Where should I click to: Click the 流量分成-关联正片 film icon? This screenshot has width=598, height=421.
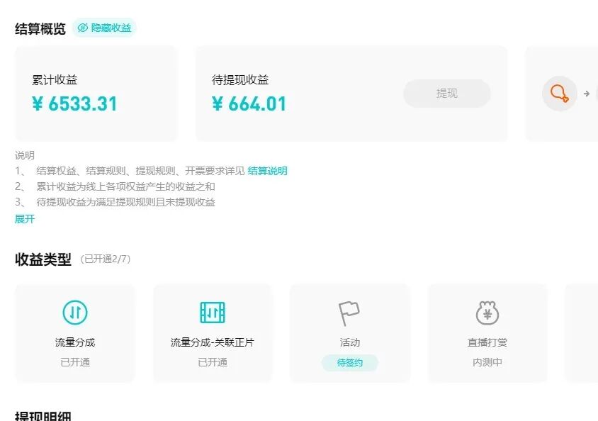click(x=213, y=313)
